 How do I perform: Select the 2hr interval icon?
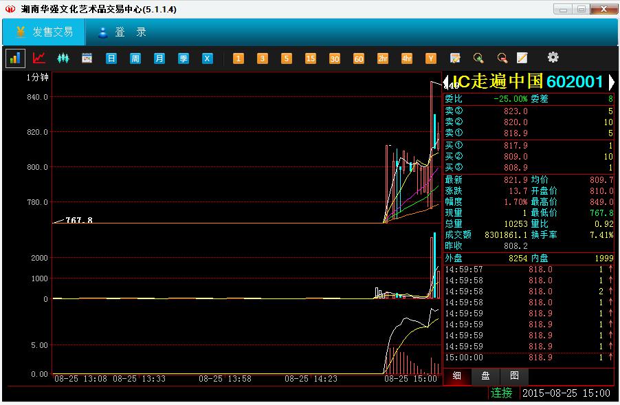click(x=383, y=58)
